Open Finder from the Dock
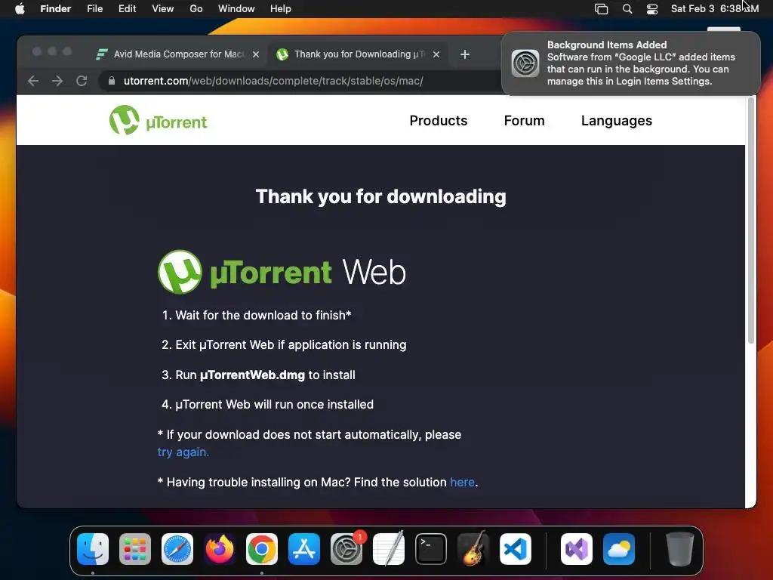Image resolution: width=773 pixels, height=580 pixels. (x=93, y=549)
